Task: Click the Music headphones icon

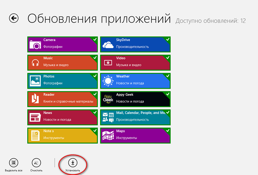Action: coord(35,63)
